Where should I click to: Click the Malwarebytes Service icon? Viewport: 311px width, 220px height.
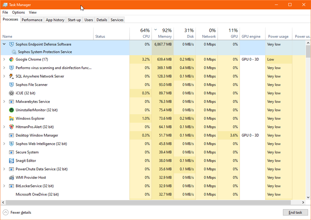pos(12,101)
